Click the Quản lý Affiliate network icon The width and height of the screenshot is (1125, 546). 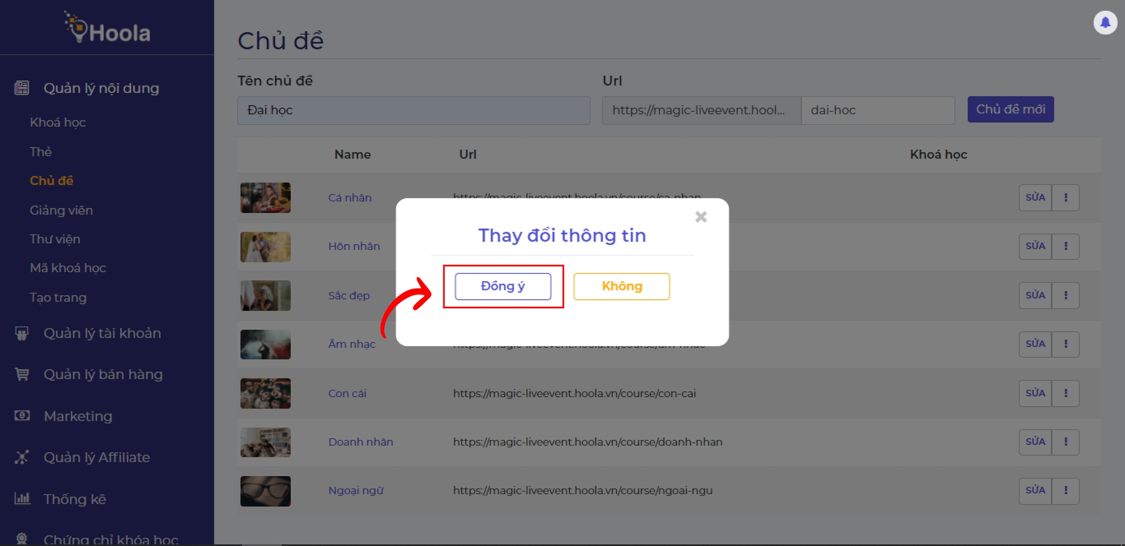point(22,457)
